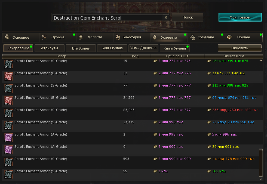Open the Создание crafting tab
The image size is (267, 184).
205,37
